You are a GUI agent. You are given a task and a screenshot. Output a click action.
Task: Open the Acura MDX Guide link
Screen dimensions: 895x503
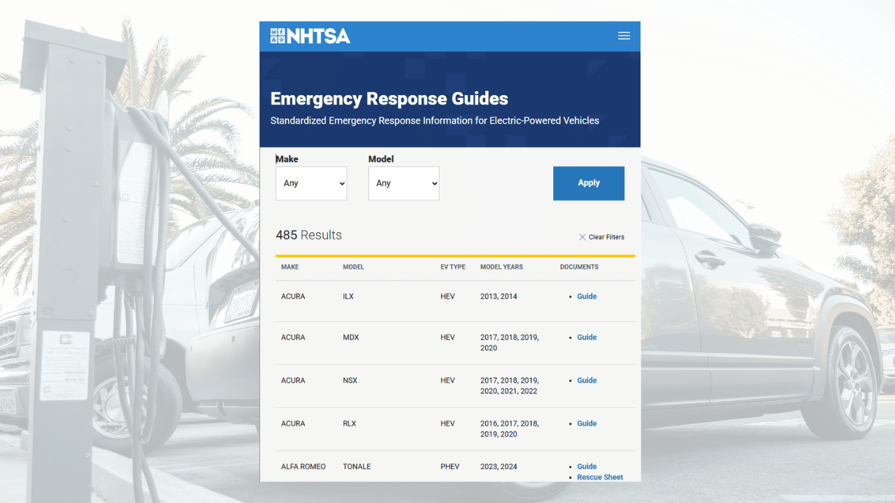[x=587, y=337]
